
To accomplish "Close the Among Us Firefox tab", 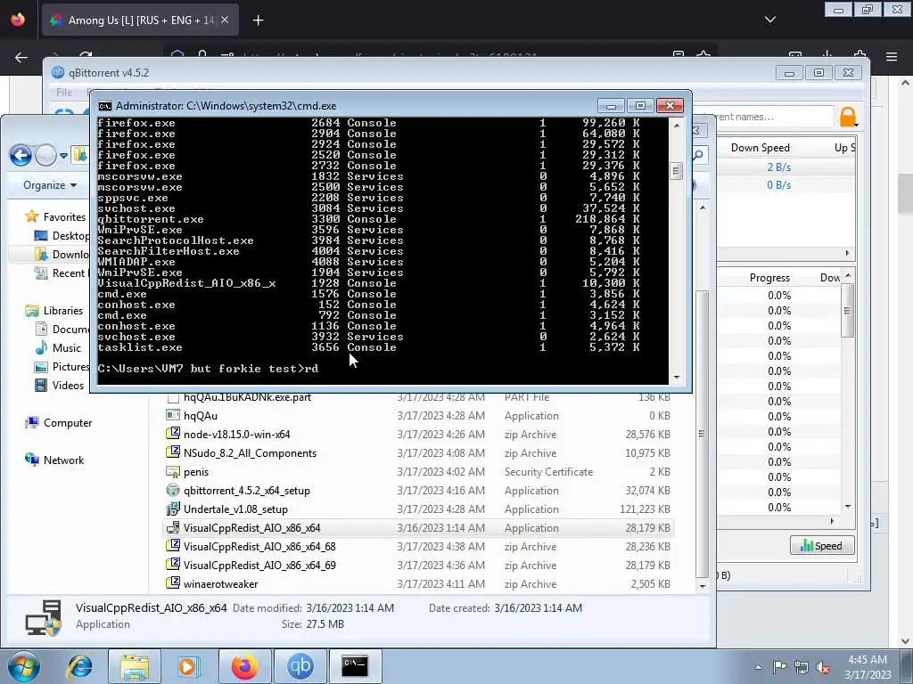I will pyautogui.click(x=225, y=20).
